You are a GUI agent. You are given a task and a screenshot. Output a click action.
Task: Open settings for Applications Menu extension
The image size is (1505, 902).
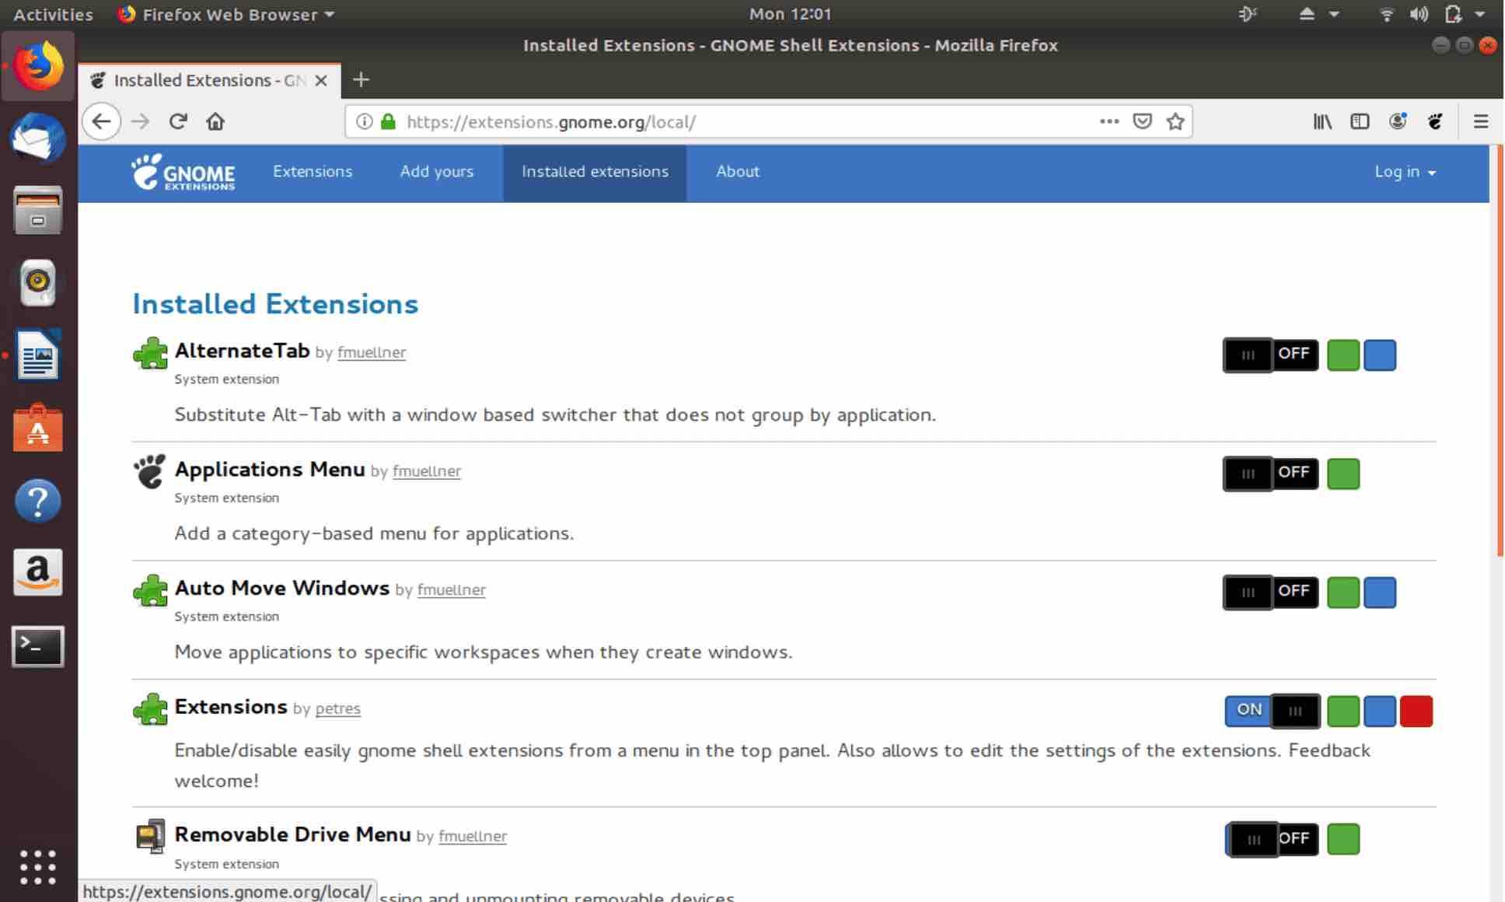pyautogui.click(x=1344, y=474)
